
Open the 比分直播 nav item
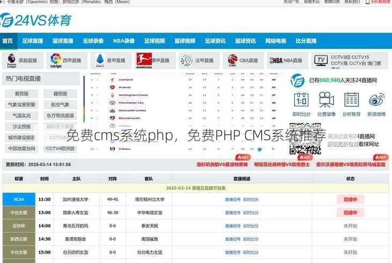pos(306,41)
